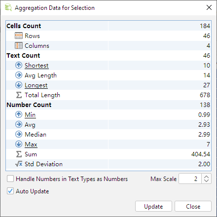Click the square-root icon beside Std Deviation

[19, 164]
